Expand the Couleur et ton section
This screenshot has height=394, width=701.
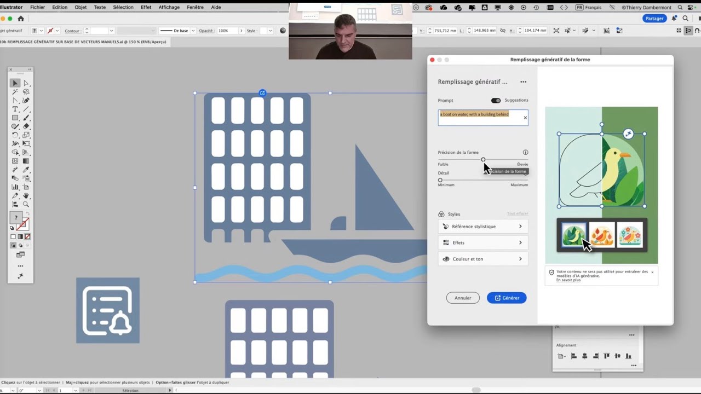tap(483, 259)
